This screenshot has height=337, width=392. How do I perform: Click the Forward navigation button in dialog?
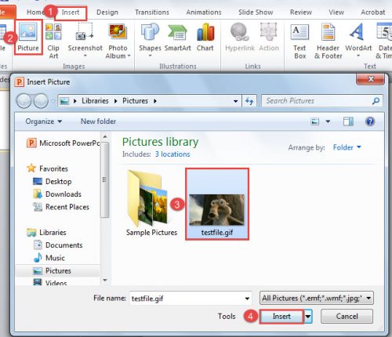click(41, 101)
